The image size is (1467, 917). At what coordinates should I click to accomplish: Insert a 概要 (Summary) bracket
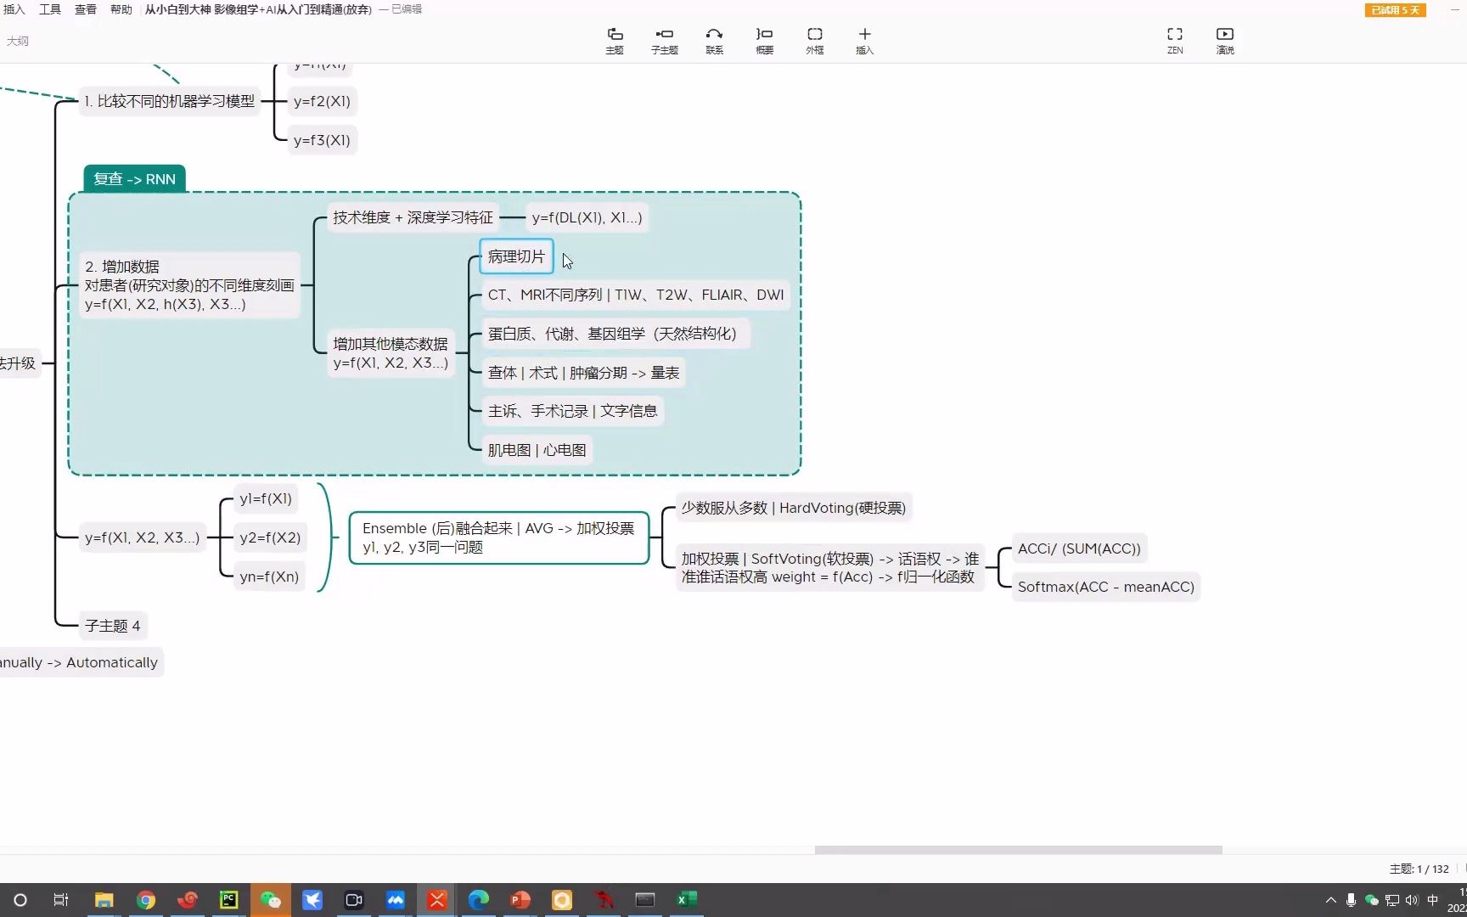tap(765, 40)
